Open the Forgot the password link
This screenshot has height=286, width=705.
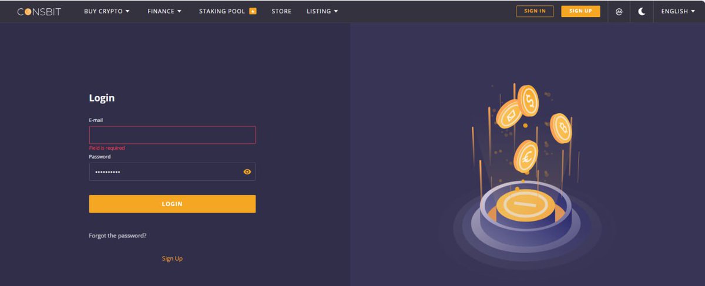(x=117, y=235)
